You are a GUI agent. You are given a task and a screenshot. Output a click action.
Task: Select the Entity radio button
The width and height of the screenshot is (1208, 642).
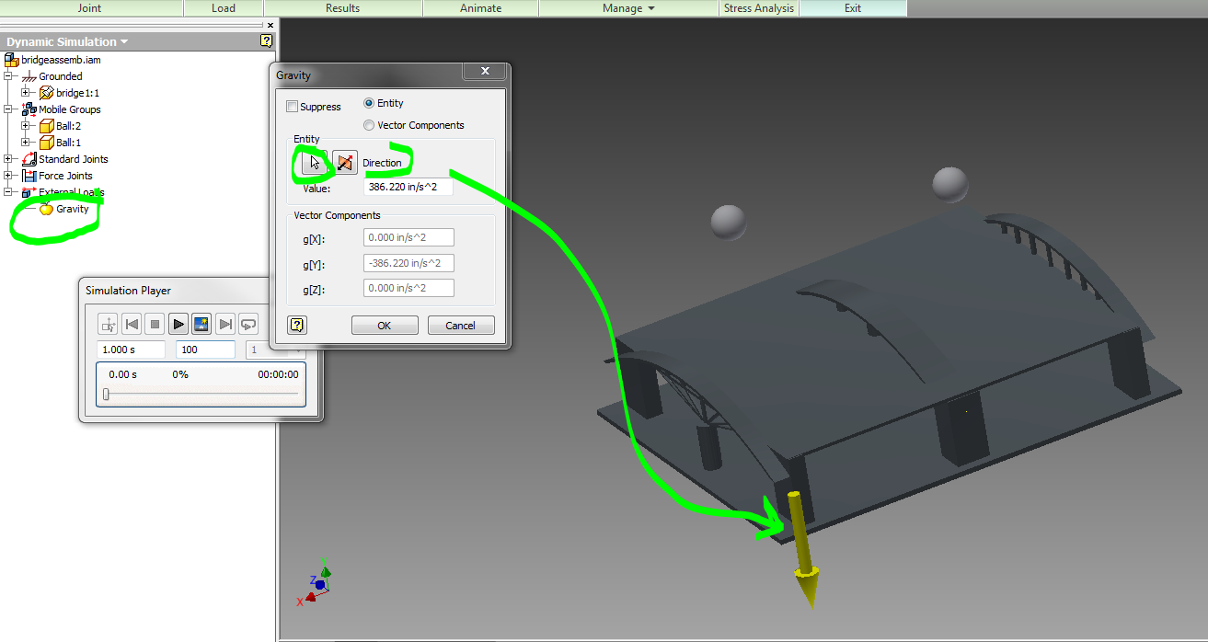click(x=369, y=103)
